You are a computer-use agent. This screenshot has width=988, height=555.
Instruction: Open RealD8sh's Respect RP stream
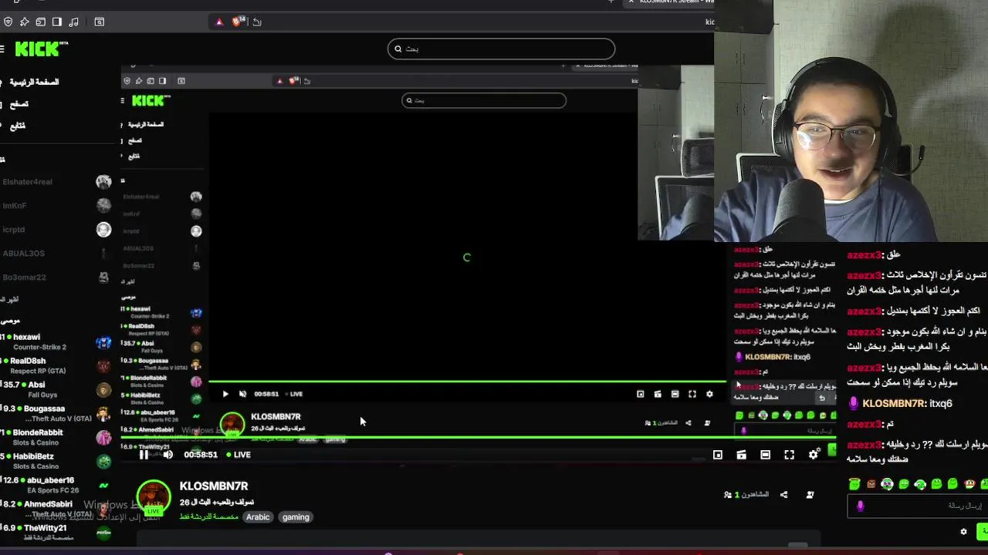click(x=57, y=365)
